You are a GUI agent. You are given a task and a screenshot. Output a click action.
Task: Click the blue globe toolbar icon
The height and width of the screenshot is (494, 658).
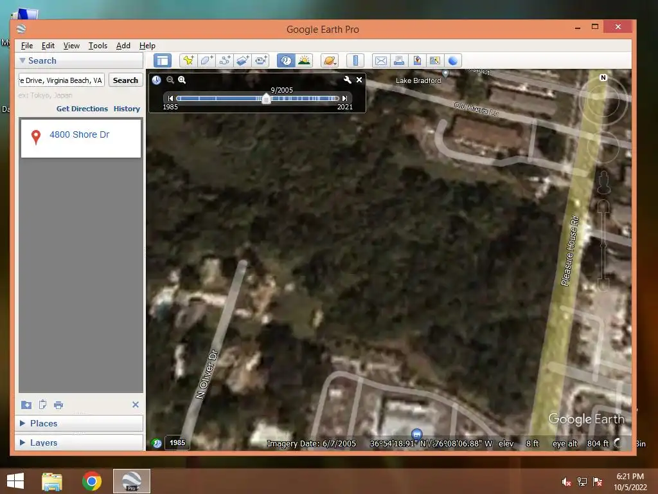tap(453, 60)
